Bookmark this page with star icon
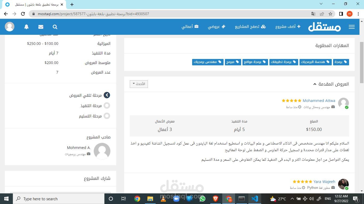 coord(330,14)
